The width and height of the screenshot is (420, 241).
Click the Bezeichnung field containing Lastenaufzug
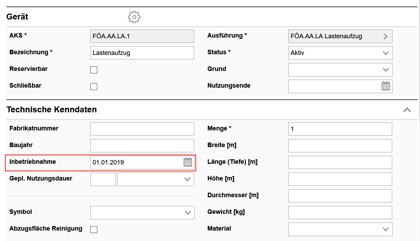(x=142, y=53)
